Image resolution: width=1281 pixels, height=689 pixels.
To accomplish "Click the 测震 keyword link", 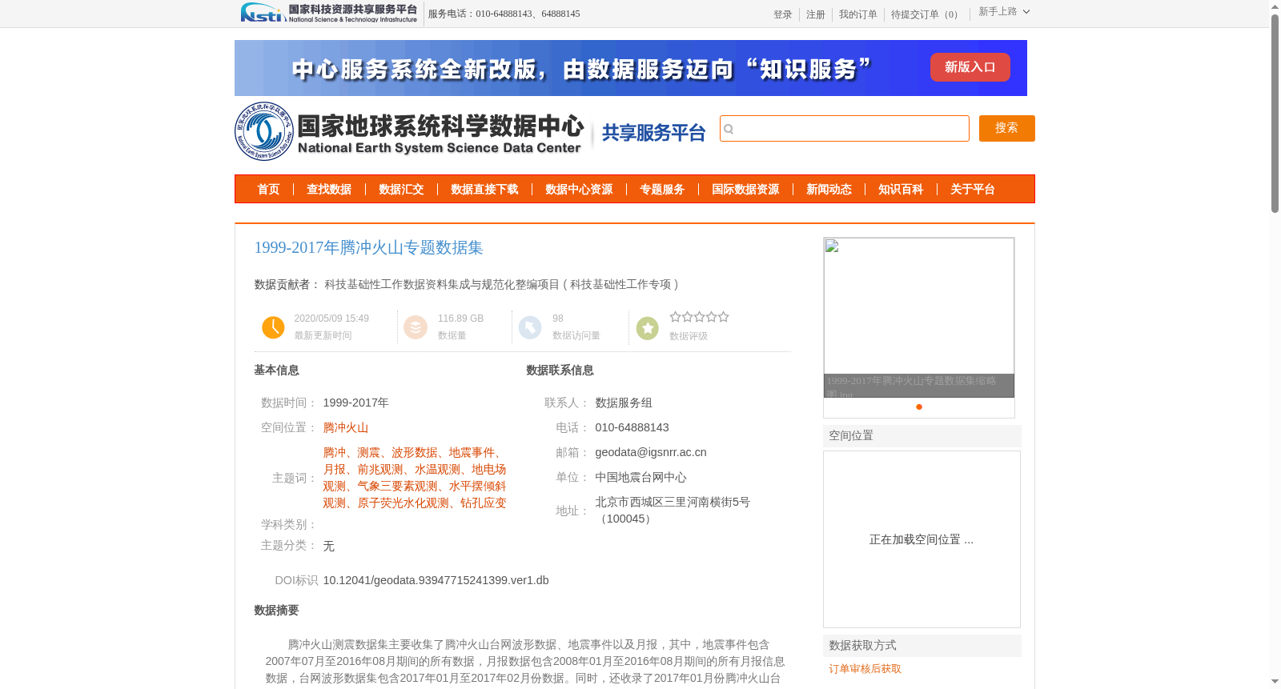I will click(x=368, y=452).
